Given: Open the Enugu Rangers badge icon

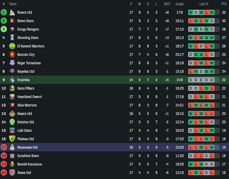Looking at the screenshot, I should coord(12,29).
